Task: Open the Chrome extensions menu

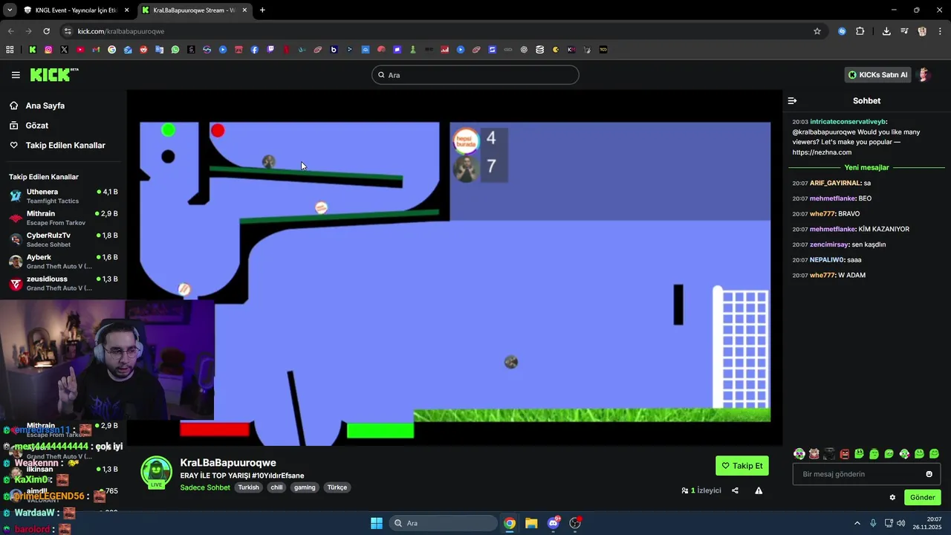Action: 860,31
